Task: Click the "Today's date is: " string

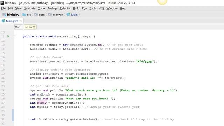Action: tap(82, 78)
